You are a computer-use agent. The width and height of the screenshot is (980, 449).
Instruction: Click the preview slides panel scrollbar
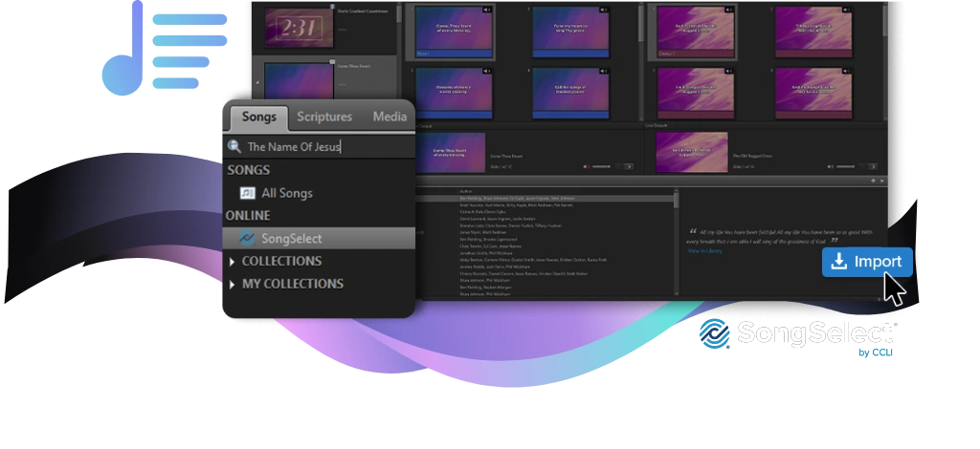click(640, 25)
